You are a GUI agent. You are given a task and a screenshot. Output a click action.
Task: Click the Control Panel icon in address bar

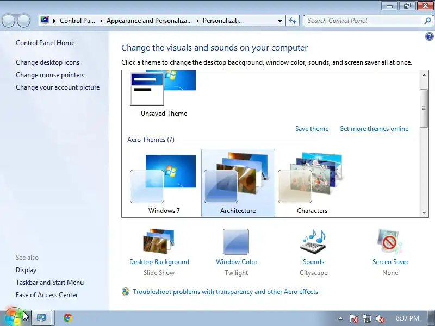click(45, 21)
